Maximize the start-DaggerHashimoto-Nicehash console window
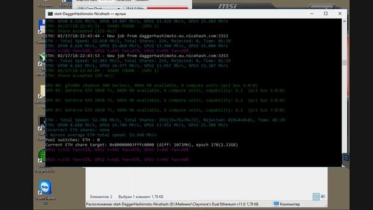 326,13
